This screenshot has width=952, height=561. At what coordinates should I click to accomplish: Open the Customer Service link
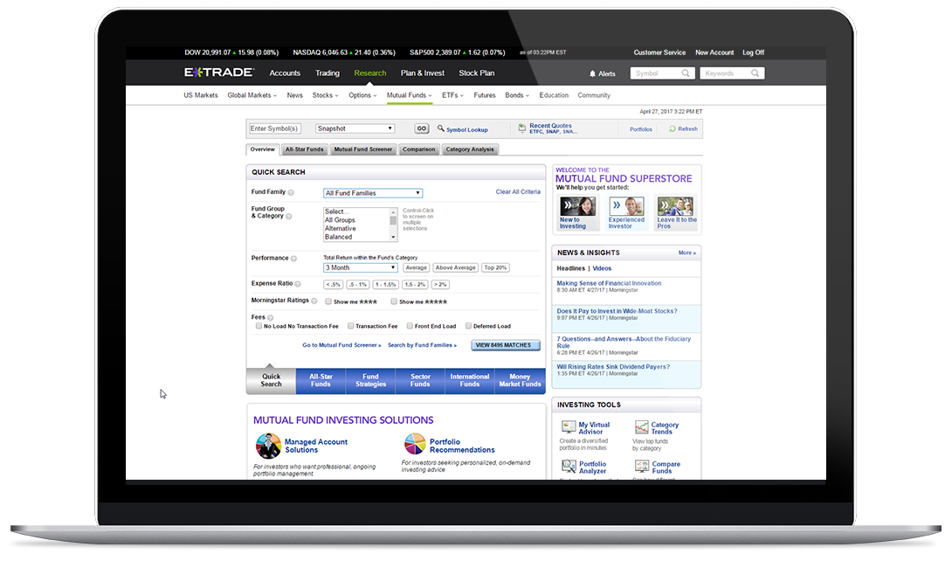point(659,52)
